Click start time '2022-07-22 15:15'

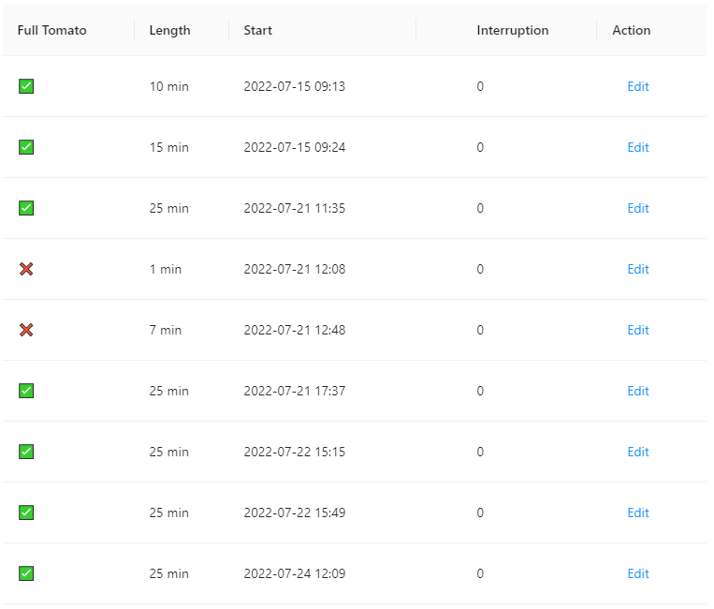pos(295,452)
